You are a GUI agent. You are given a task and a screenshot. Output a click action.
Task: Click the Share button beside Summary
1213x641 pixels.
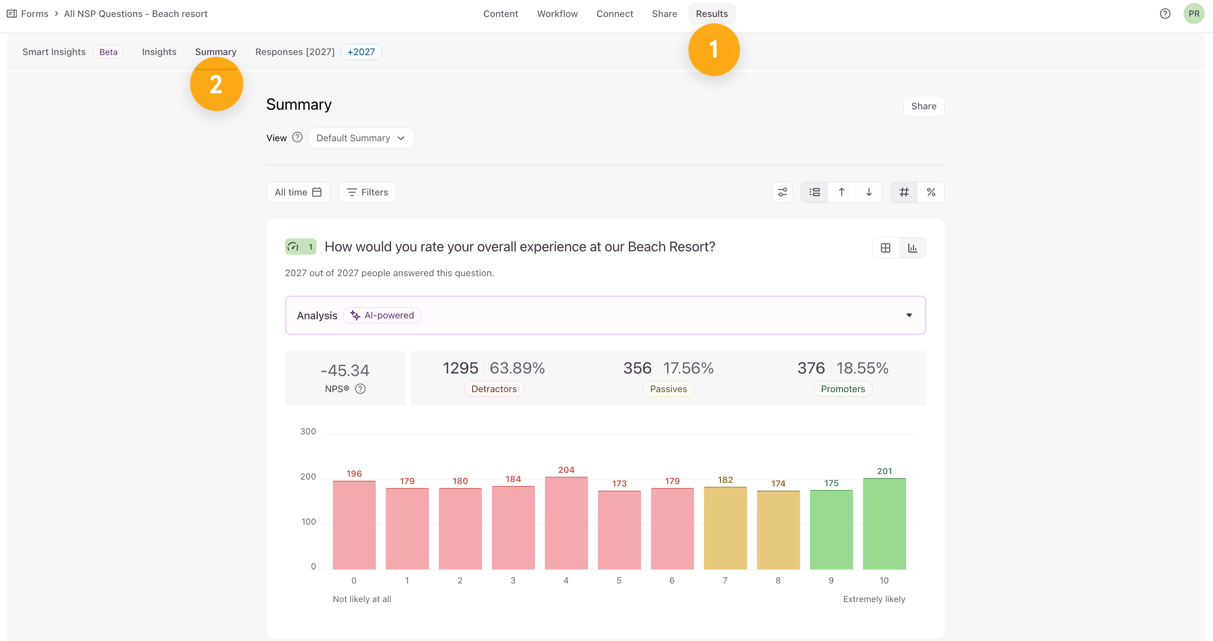tap(923, 106)
